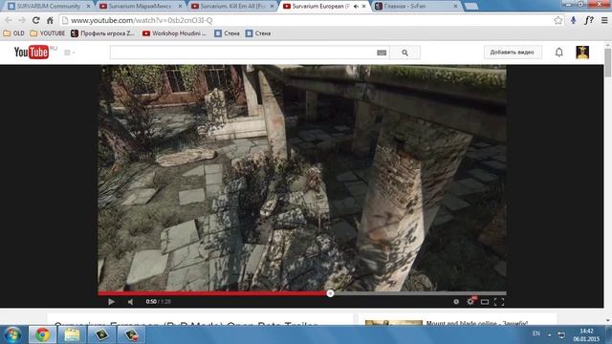Click the page vertical scrollbar

pos(608,62)
